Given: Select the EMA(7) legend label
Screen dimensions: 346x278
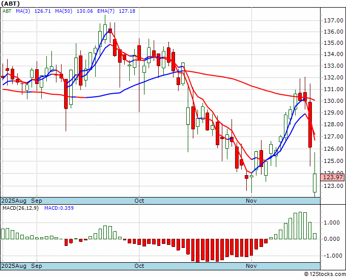Looking at the screenshot, I should pyautogui.click(x=106, y=11).
